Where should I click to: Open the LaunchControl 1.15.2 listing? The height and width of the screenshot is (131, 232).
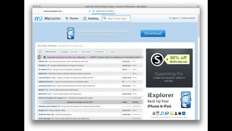point(47,78)
